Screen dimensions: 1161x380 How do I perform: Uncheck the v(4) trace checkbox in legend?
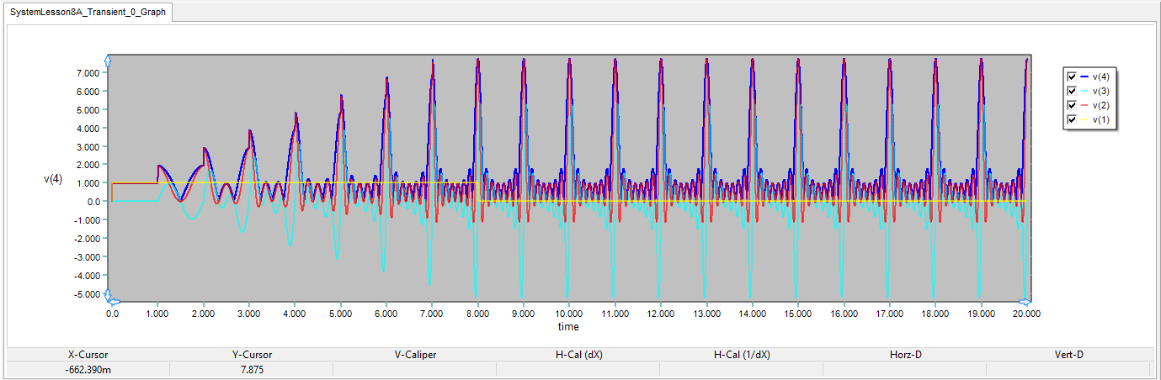(1072, 77)
